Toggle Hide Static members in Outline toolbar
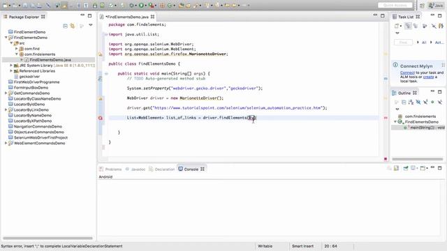This screenshot has width=447, height=251. [x=425, y=102]
